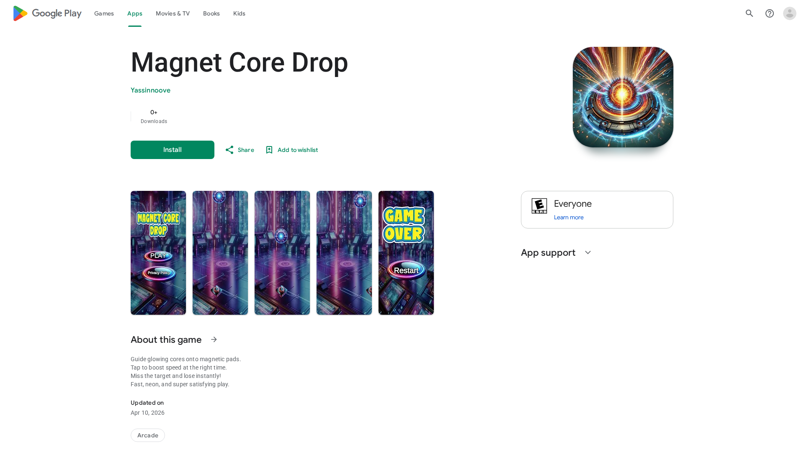This screenshot has height=452, width=804.
Task: Click the Share icon
Action: 229,150
